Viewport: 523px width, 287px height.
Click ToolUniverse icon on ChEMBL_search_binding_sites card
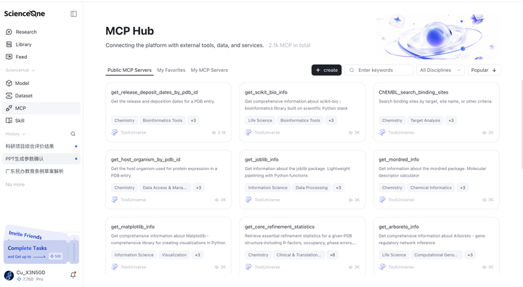point(382,132)
